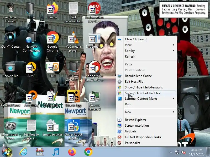Choose Rebuild Icon Cache
Screen dimensions: 210x157
147,76
